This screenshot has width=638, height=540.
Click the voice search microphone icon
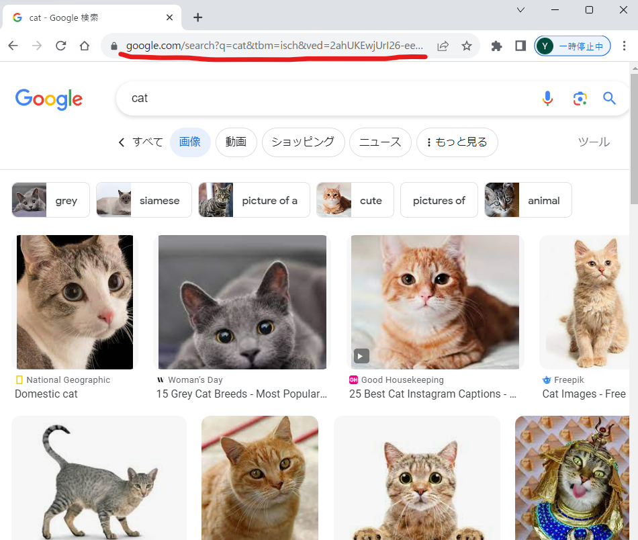click(x=547, y=99)
